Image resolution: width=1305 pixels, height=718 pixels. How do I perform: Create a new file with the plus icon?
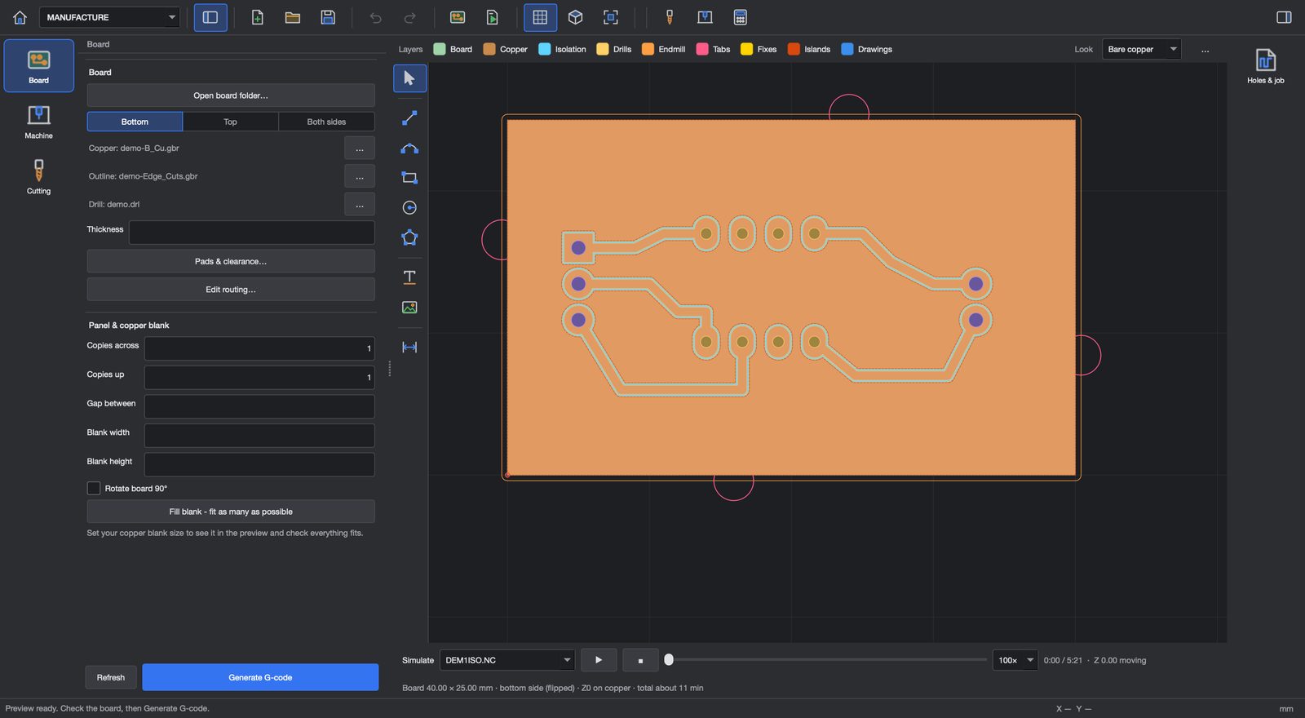pos(257,17)
